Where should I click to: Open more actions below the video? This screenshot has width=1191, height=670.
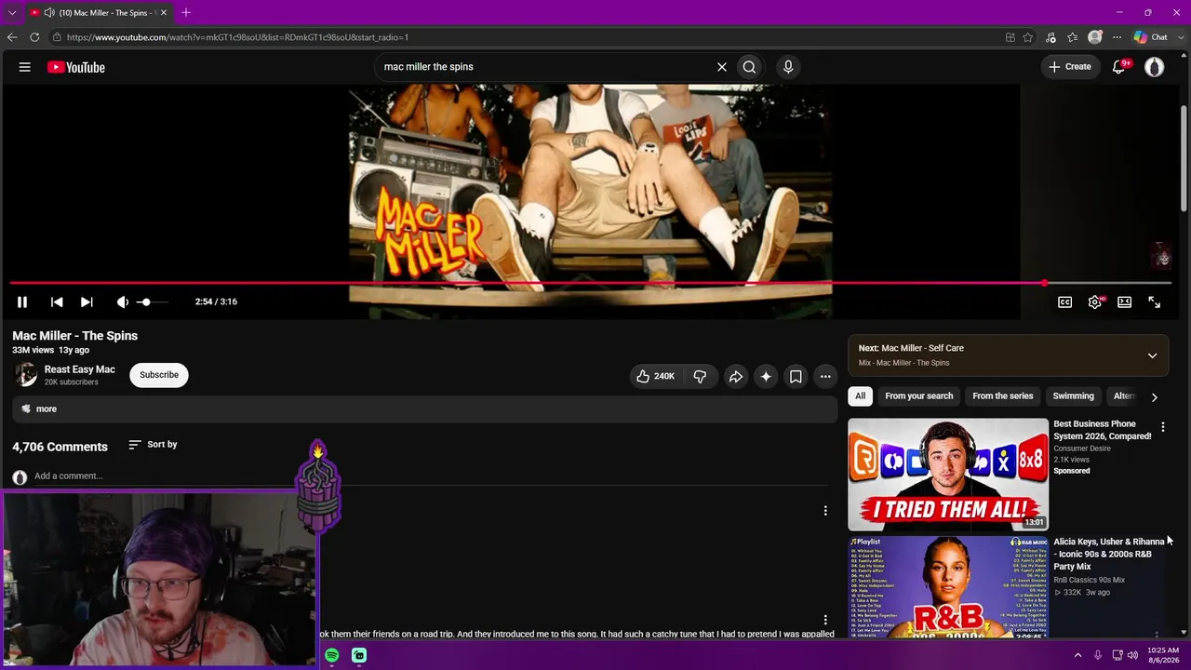click(x=825, y=376)
